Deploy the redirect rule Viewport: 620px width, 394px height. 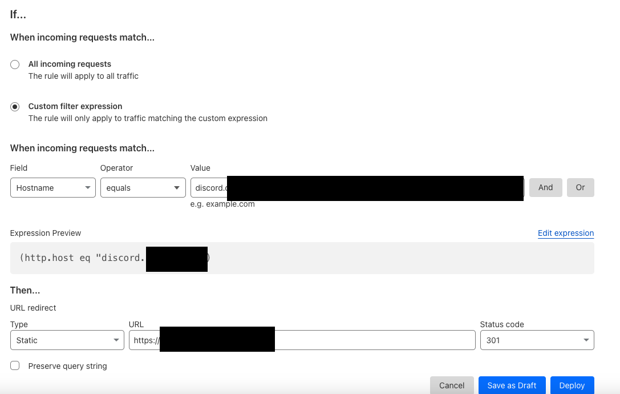pyautogui.click(x=572, y=385)
